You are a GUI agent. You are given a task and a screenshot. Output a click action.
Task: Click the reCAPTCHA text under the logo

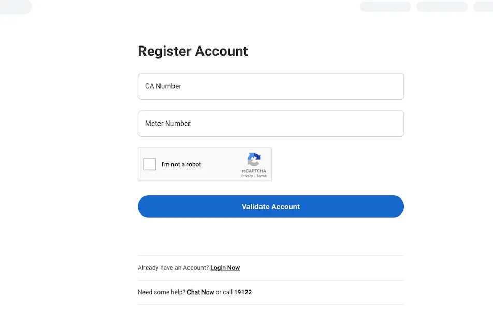pos(254,171)
